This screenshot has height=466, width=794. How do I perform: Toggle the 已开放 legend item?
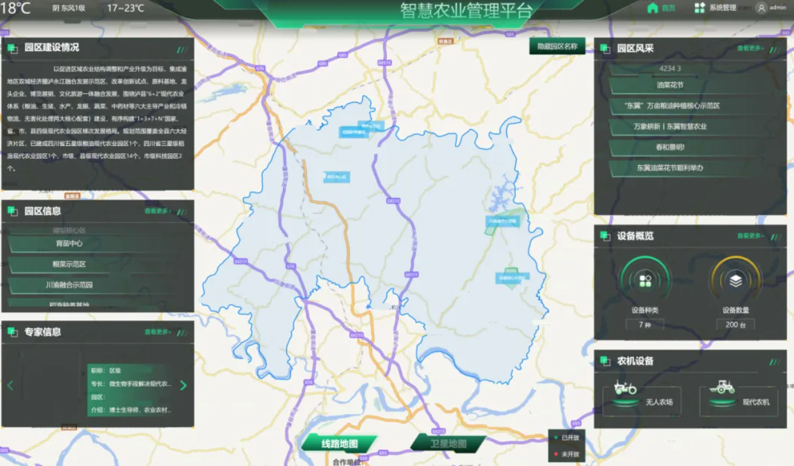pos(566,438)
